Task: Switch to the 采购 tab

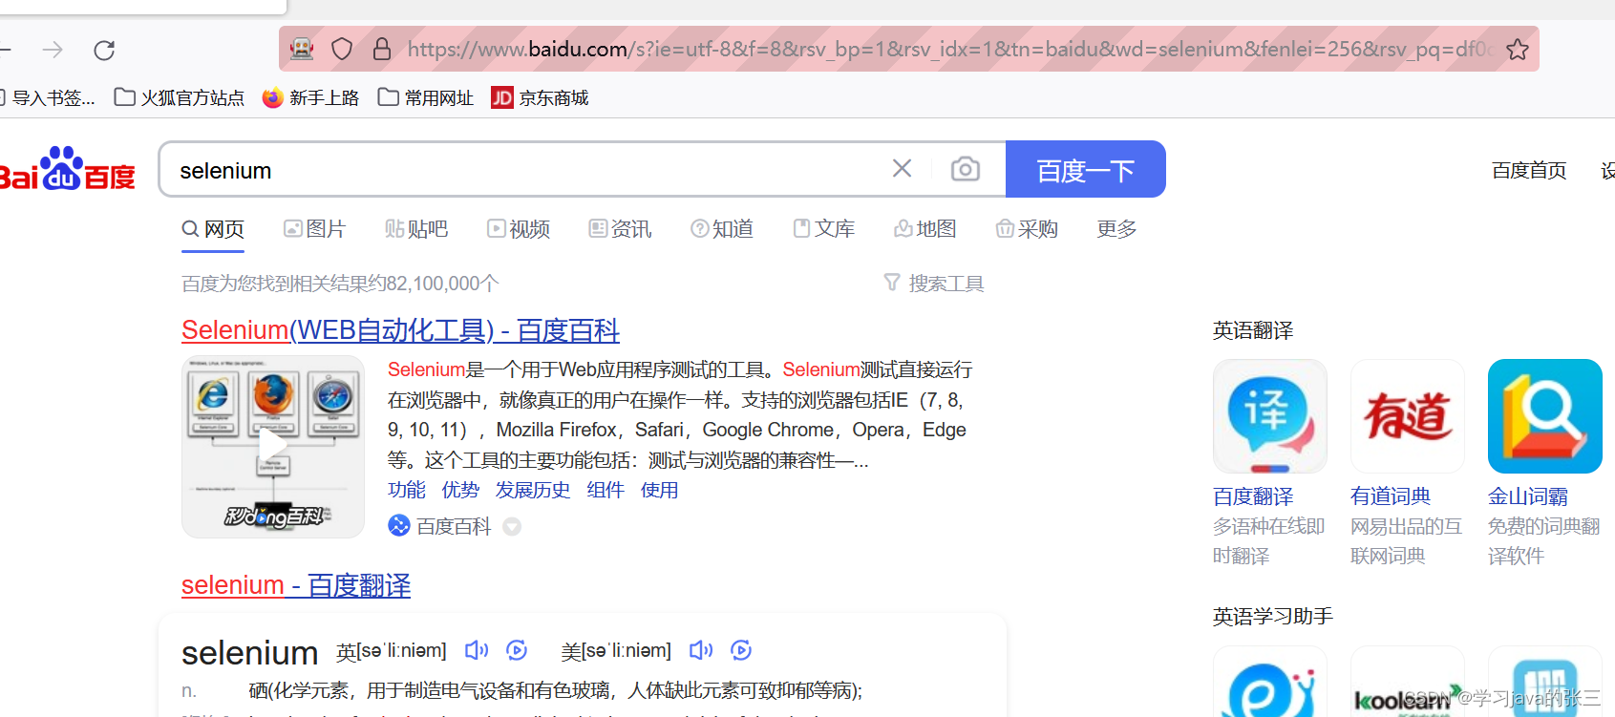Action: [x=1027, y=229]
